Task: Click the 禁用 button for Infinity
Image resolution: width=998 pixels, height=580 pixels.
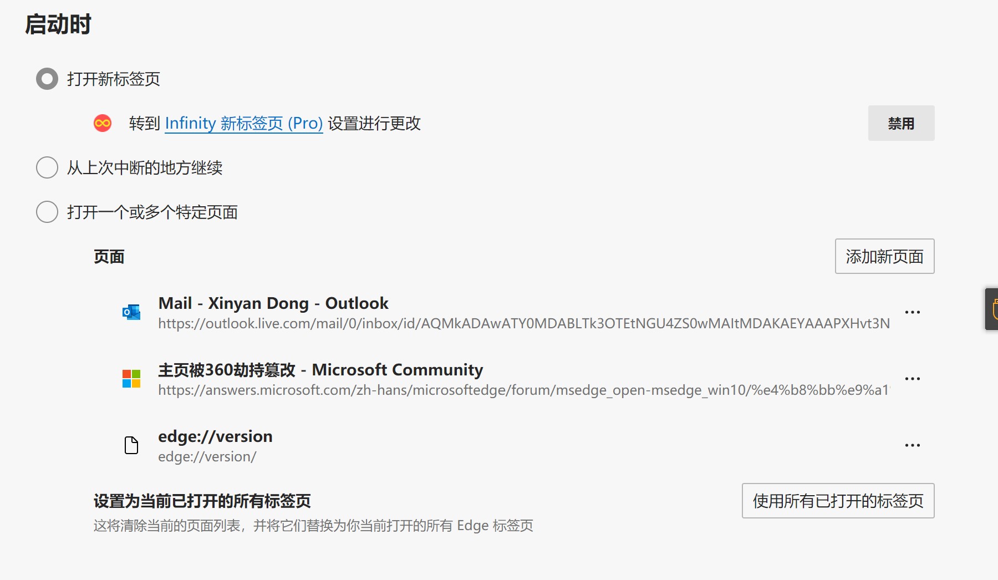Action: (901, 123)
